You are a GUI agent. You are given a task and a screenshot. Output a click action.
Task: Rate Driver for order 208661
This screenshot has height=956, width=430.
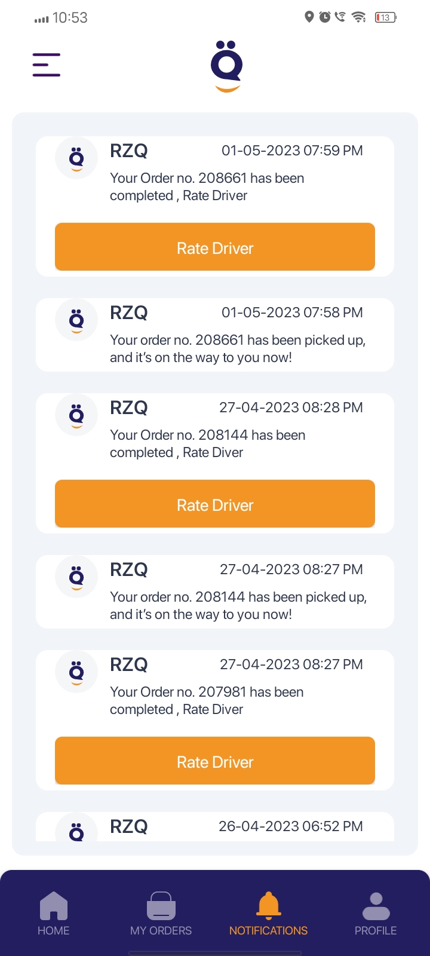click(215, 247)
